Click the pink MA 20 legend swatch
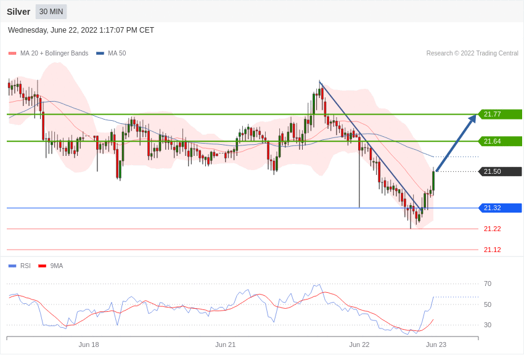The width and height of the screenshot is (524, 355). (x=12, y=54)
